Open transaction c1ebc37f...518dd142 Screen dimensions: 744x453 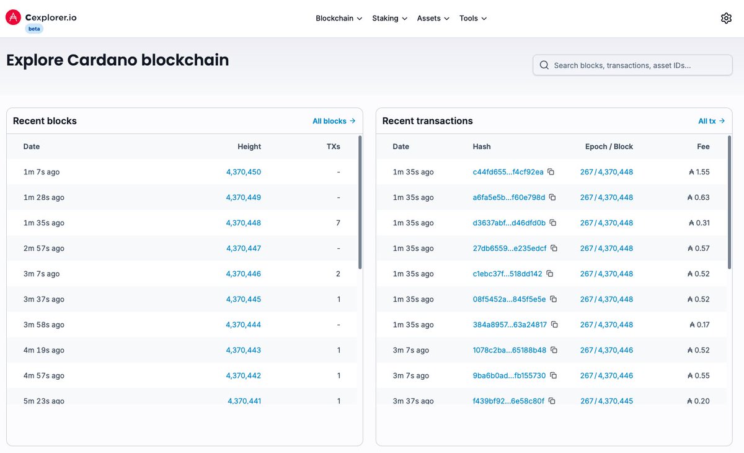[x=507, y=274]
